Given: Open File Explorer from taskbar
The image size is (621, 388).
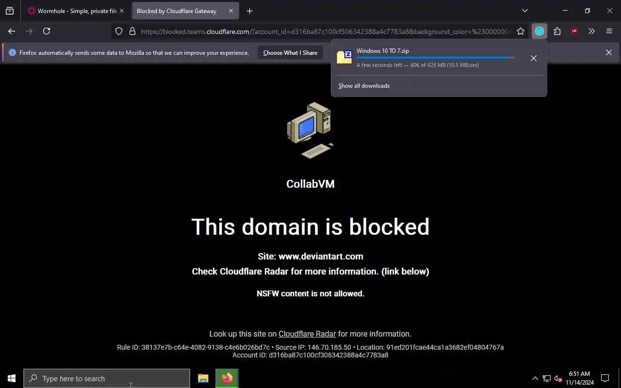Looking at the screenshot, I should click(203, 378).
